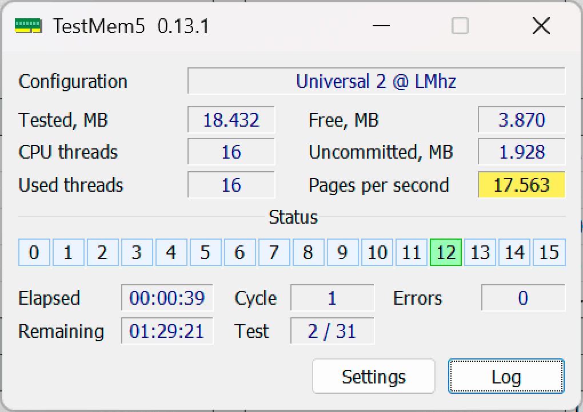Click thread status box 0
Screen dimensions: 583x412
(x=34, y=252)
